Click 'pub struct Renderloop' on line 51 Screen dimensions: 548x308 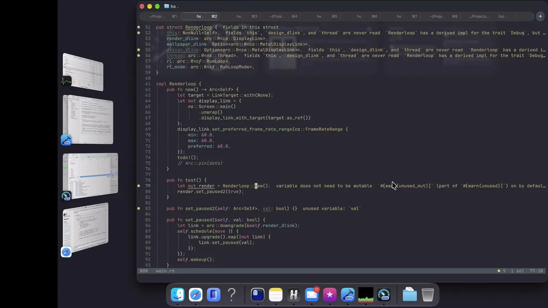click(x=184, y=27)
